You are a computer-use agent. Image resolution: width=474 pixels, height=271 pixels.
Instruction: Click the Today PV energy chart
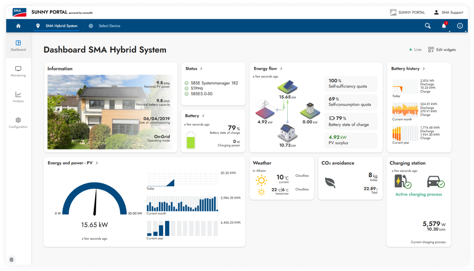click(182, 179)
